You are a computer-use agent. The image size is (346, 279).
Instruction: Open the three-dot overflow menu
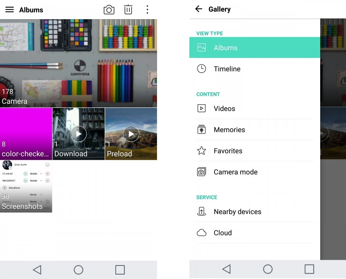click(x=147, y=10)
